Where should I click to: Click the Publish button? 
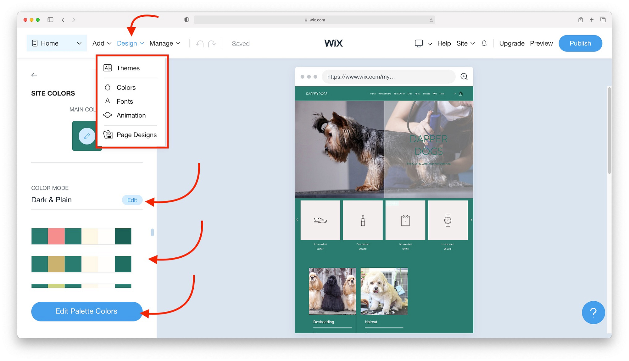(x=580, y=43)
